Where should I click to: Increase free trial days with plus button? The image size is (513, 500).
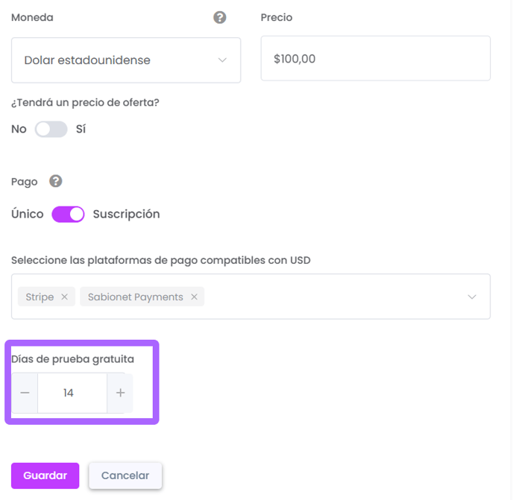pyautogui.click(x=120, y=393)
